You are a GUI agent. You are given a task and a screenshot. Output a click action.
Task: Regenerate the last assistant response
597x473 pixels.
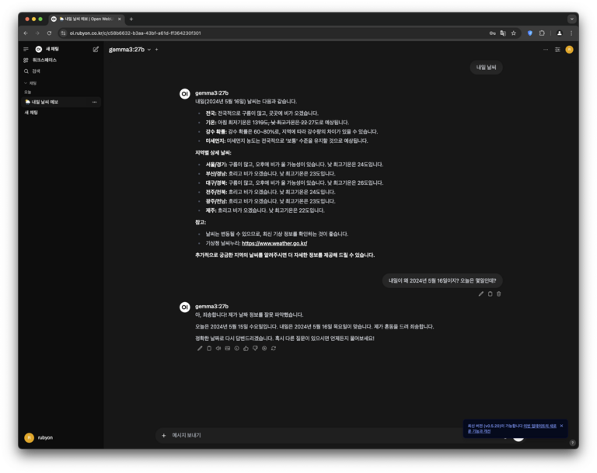point(274,348)
